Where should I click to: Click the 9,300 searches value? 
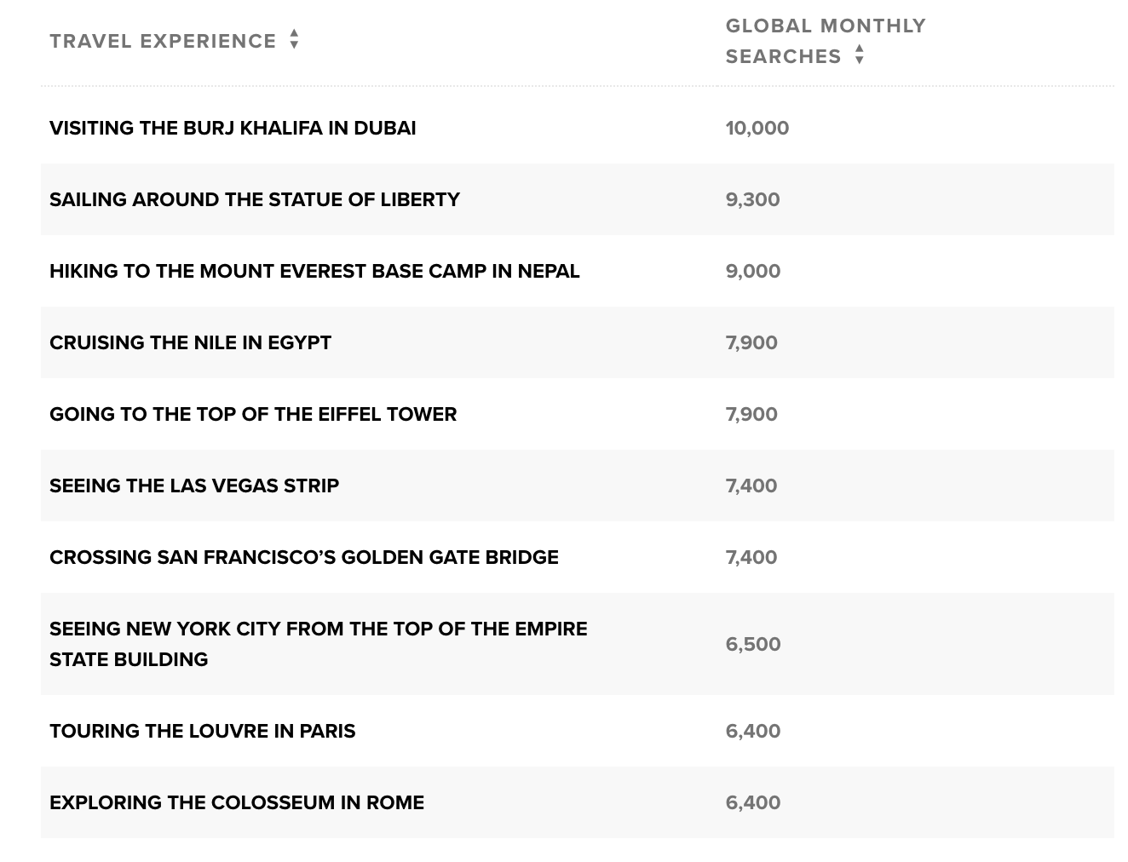(x=753, y=199)
